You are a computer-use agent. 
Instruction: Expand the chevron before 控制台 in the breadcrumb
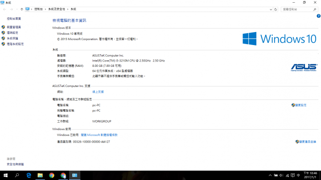[x=32, y=9]
